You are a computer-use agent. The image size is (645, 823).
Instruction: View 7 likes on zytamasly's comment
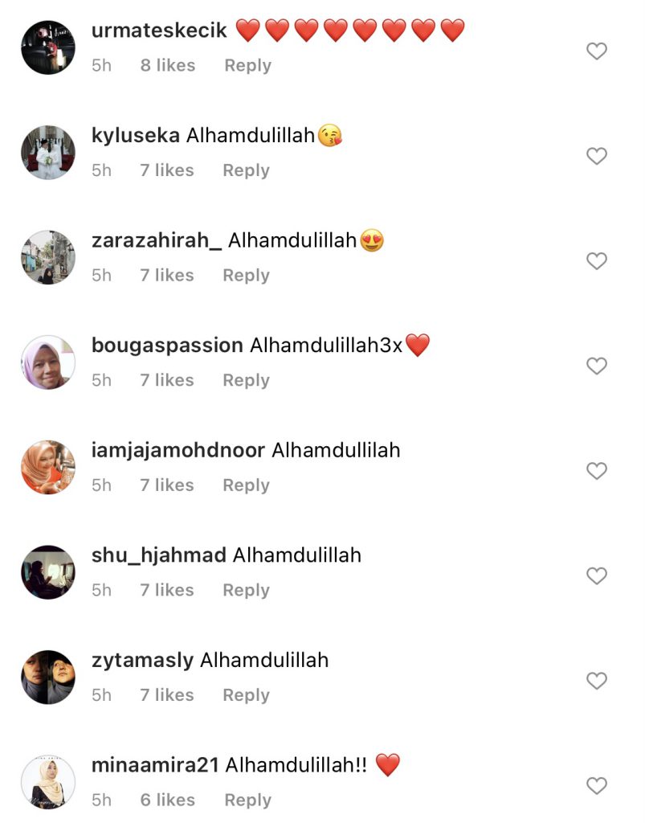pyautogui.click(x=167, y=695)
